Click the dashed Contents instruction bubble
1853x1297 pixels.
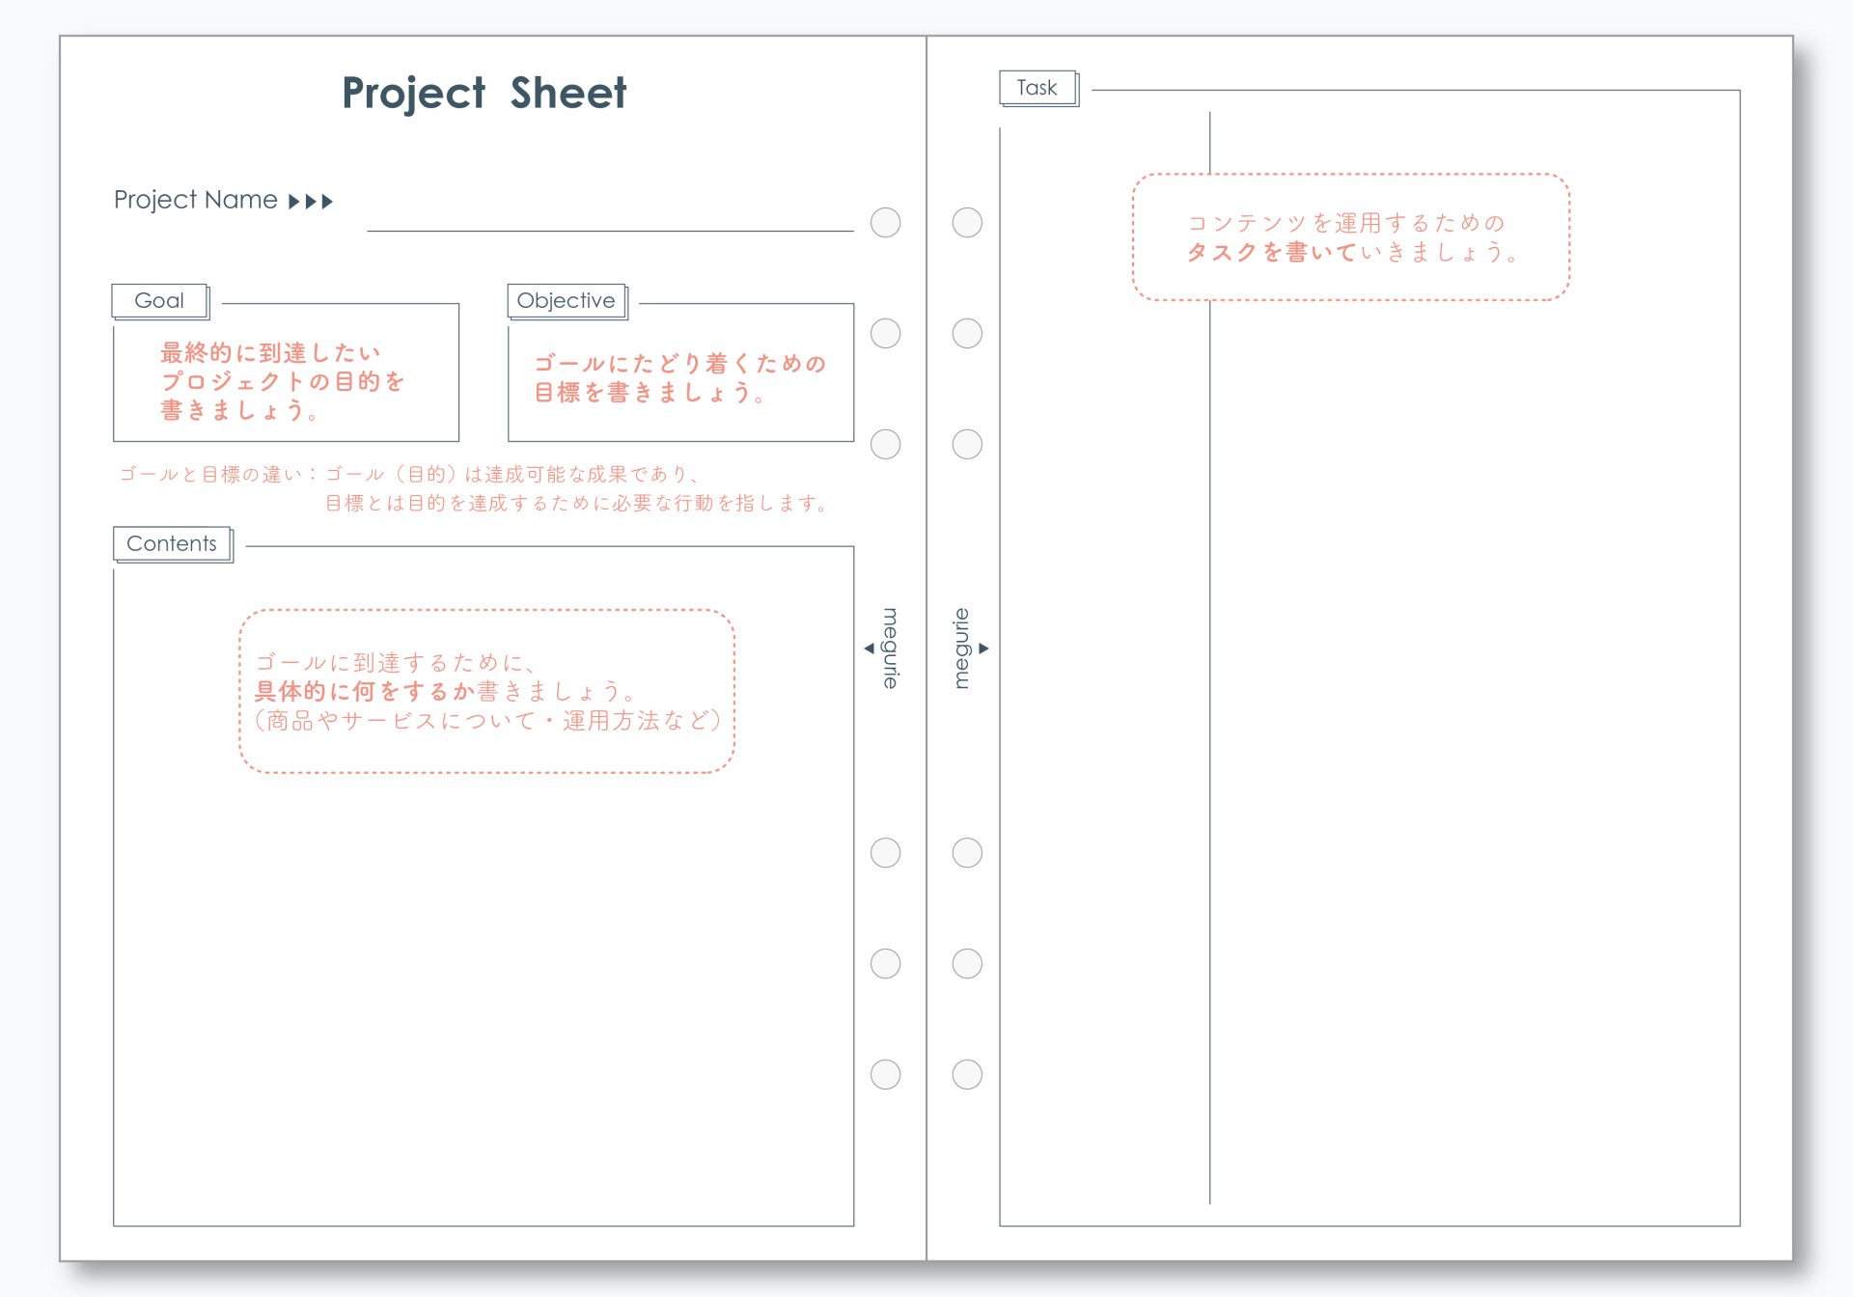(486, 691)
